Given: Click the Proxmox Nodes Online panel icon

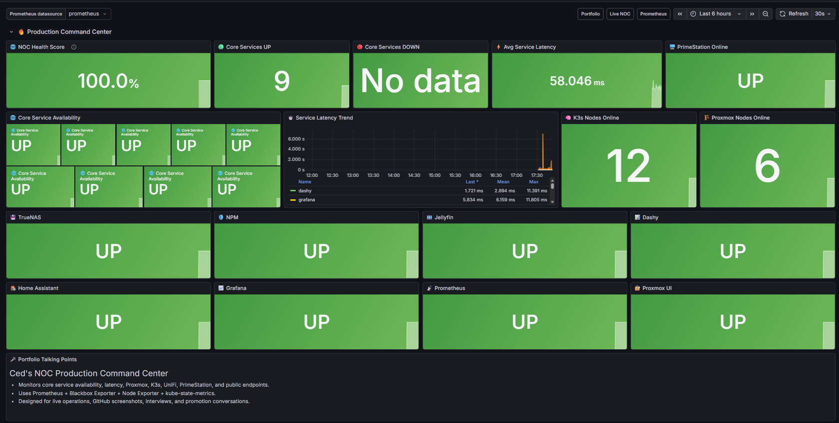Looking at the screenshot, I should tap(707, 118).
